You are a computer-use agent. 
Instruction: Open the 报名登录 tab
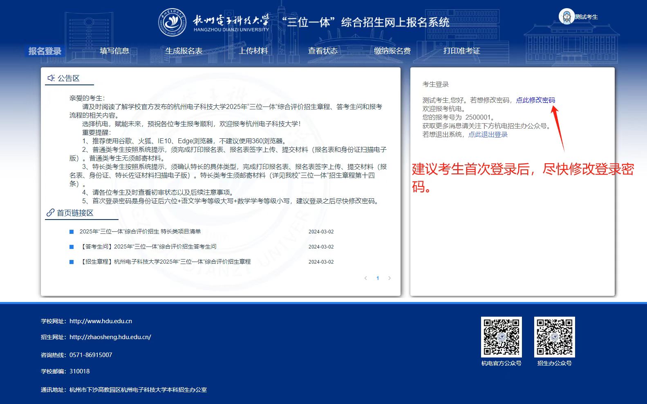[45, 51]
